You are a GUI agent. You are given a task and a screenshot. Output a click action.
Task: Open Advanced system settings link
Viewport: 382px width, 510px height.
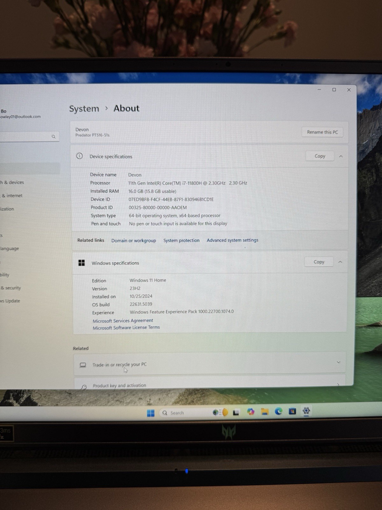pos(232,240)
